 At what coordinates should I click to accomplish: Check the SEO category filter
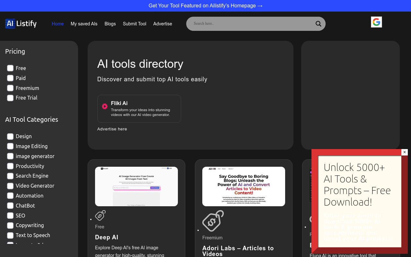[x=10, y=216]
